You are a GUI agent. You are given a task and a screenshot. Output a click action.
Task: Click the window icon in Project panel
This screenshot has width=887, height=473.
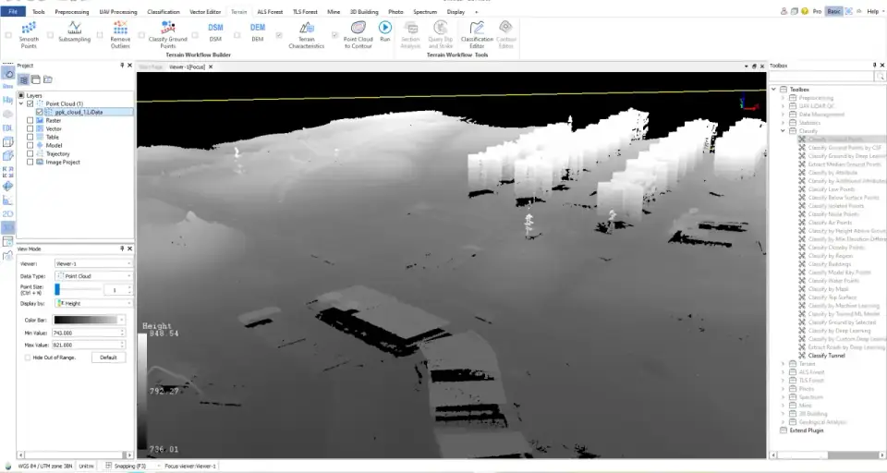pyautogui.click(x=36, y=79)
